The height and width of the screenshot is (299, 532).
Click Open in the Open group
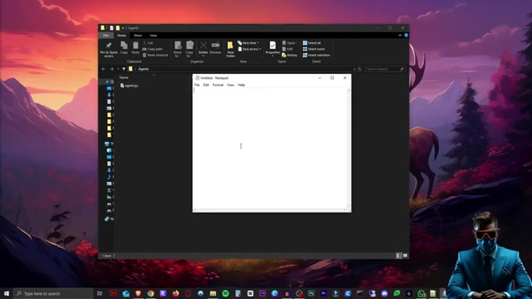(x=289, y=42)
